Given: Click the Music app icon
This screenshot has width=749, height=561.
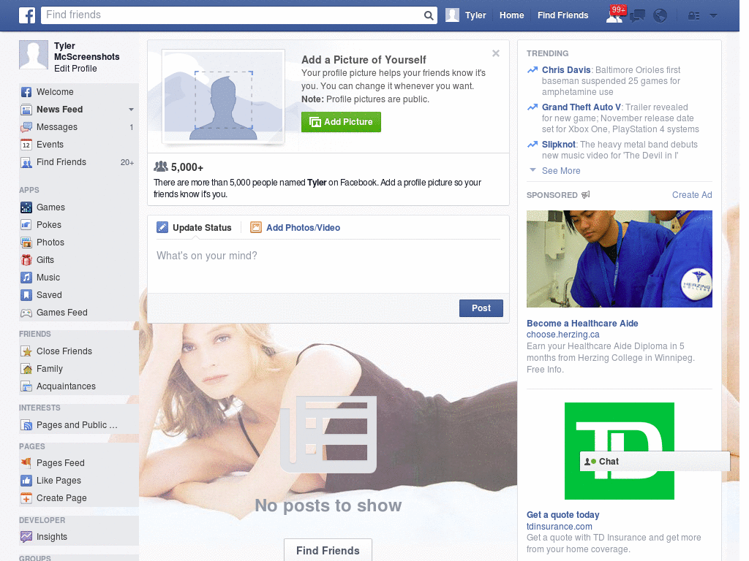Looking at the screenshot, I should [26, 278].
